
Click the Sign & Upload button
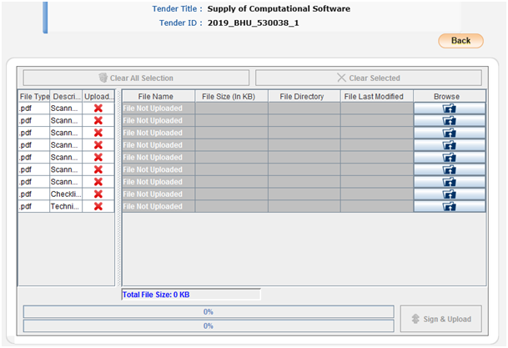(x=441, y=319)
